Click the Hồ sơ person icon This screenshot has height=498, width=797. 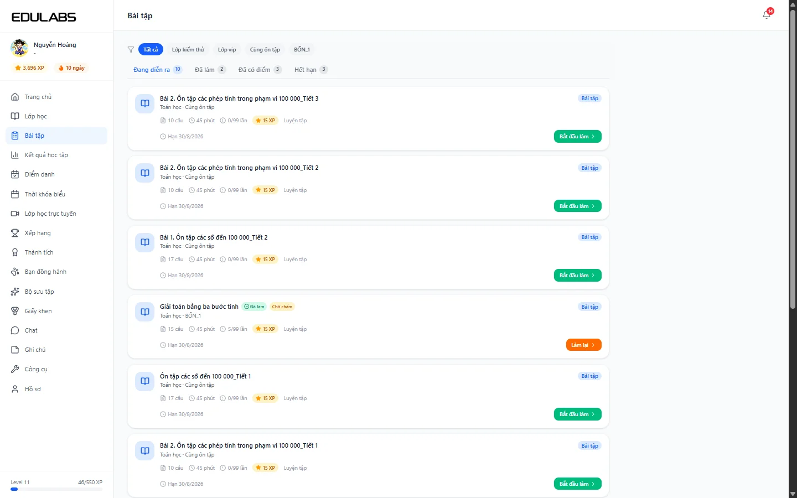(x=15, y=389)
